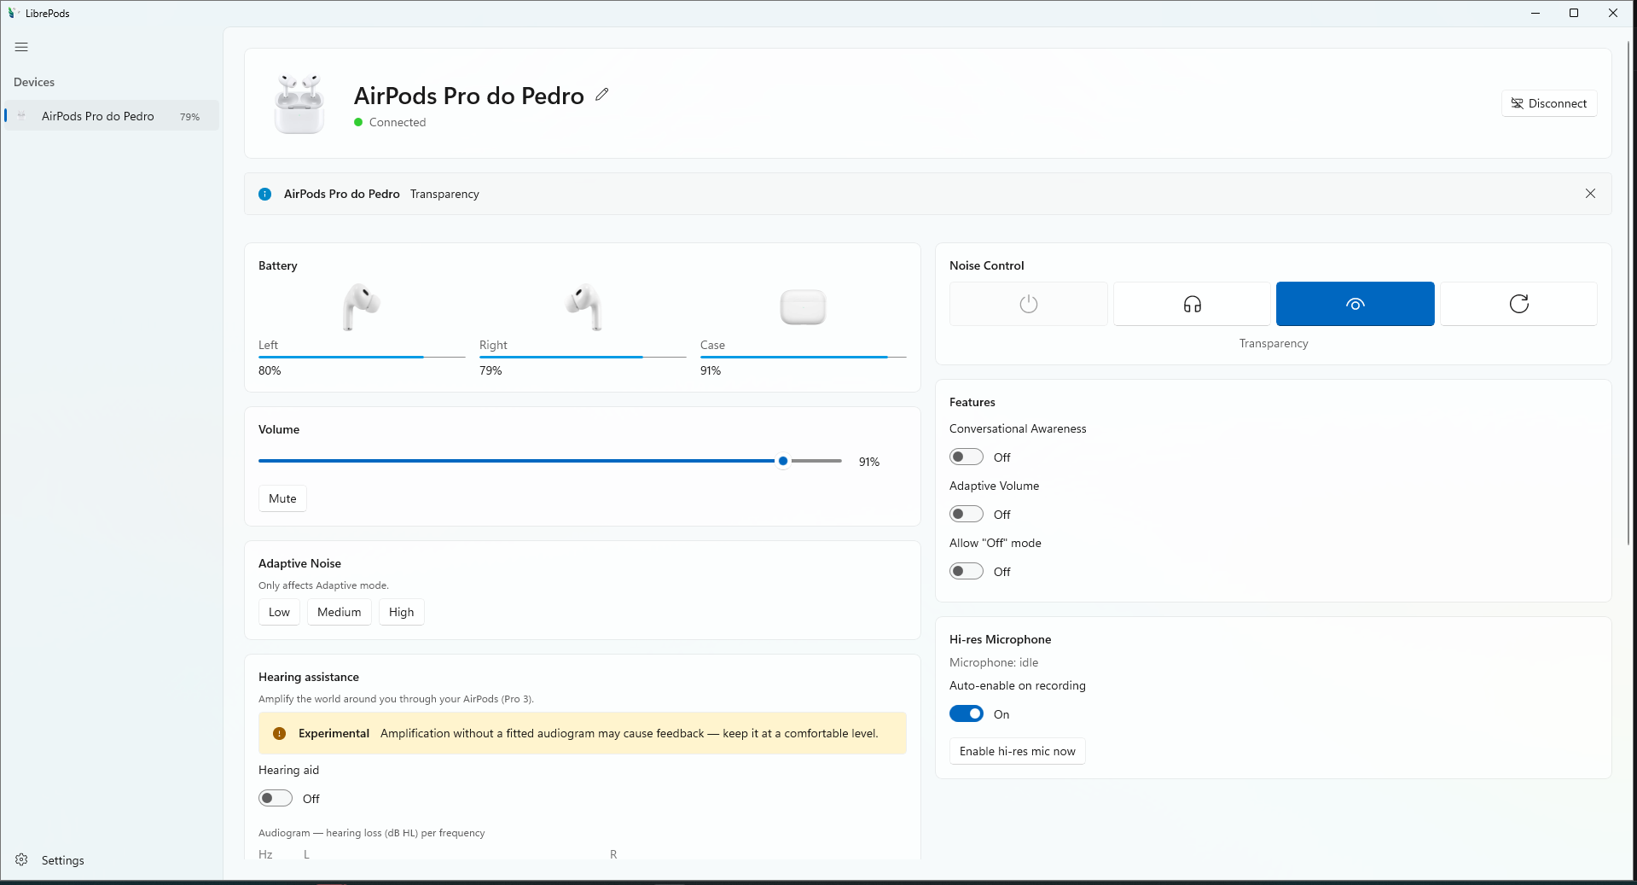Click the experimental warning icon
This screenshot has width=1637, height=885.
tap(279, 733)
